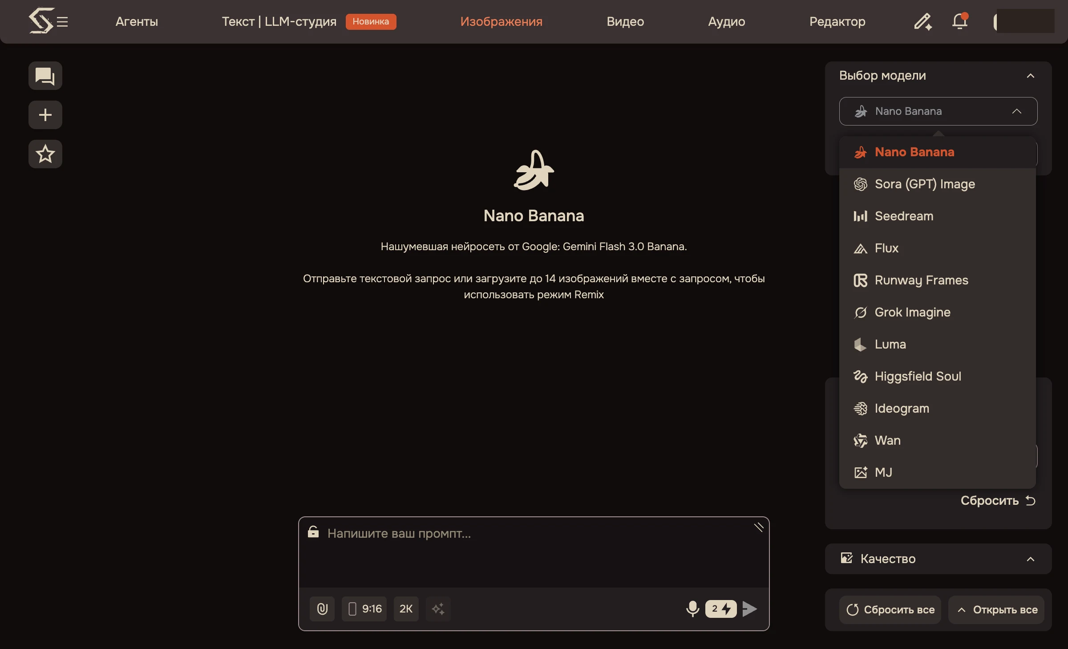Open the hamburger menu beside the logo
Image resolution: width=1068 pixels, height=649 pixels.
[x=62, y=21]
